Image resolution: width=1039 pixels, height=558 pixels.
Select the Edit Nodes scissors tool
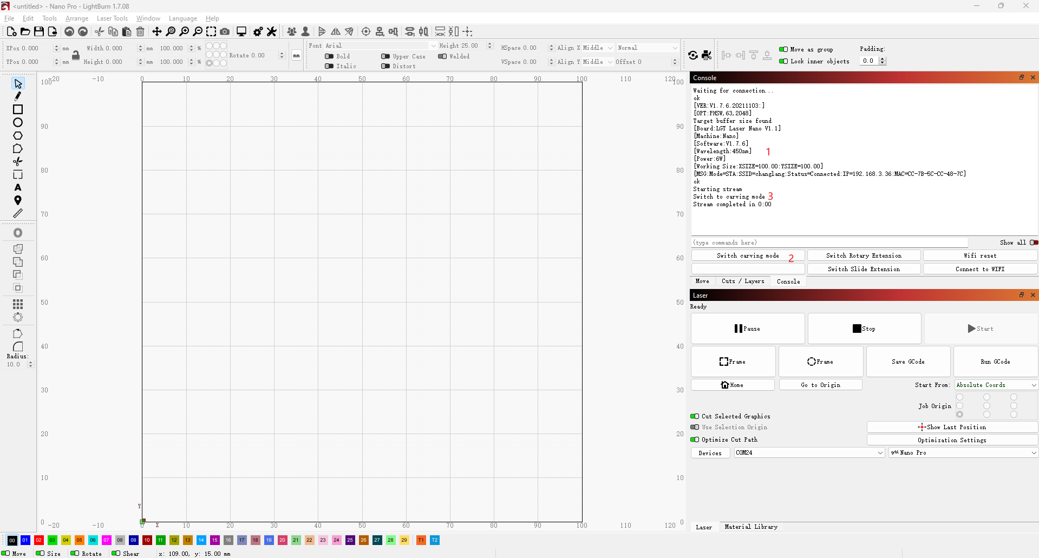click(x=17, y=161)
